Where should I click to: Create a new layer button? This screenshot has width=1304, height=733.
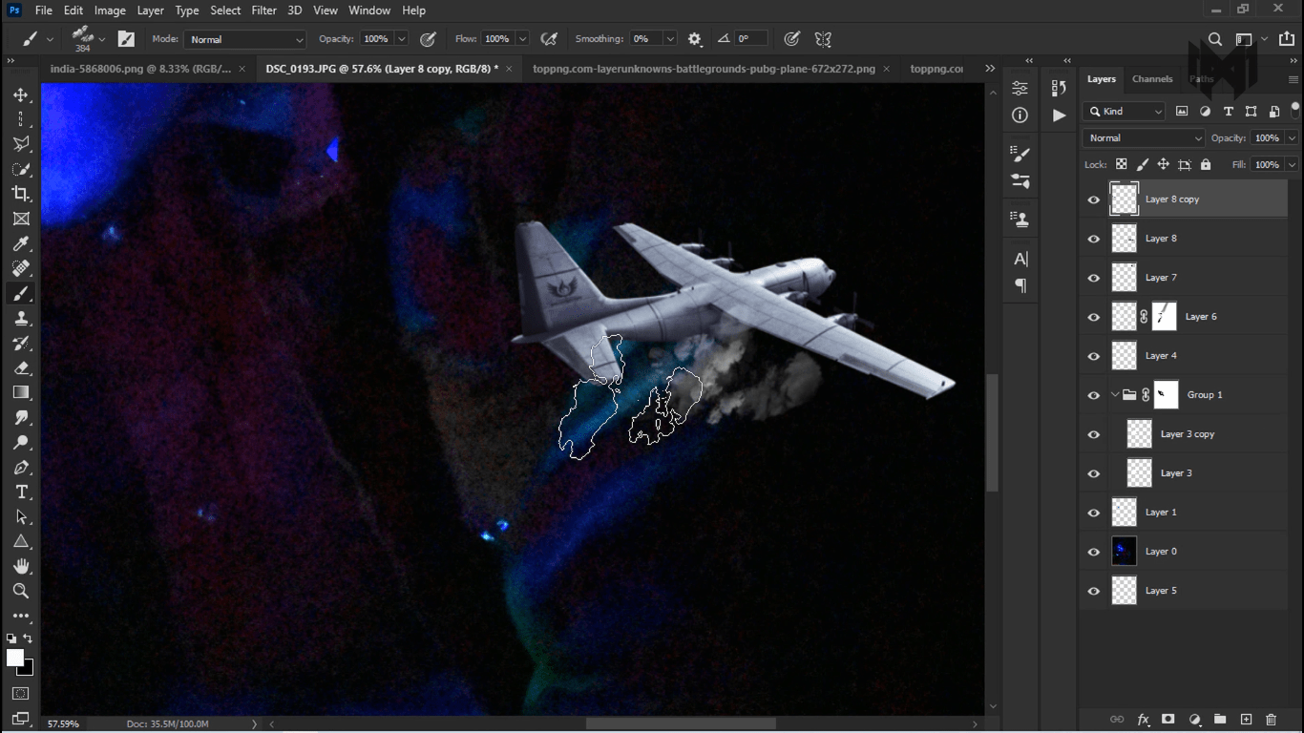[1246, 720]
